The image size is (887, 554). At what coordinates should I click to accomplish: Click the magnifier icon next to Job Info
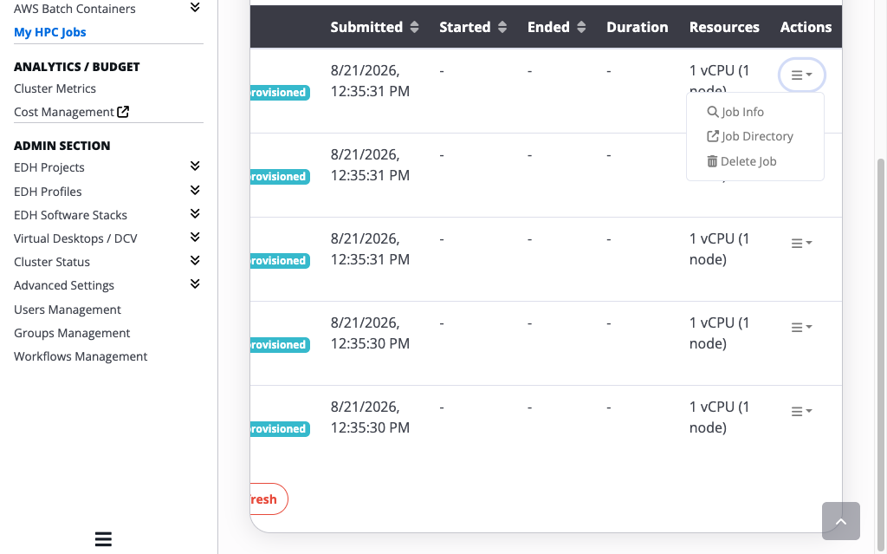click(x=713, y=112)
